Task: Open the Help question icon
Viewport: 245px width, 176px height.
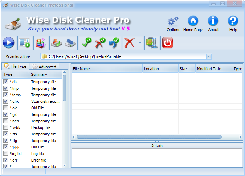Action: click(233, 24)
